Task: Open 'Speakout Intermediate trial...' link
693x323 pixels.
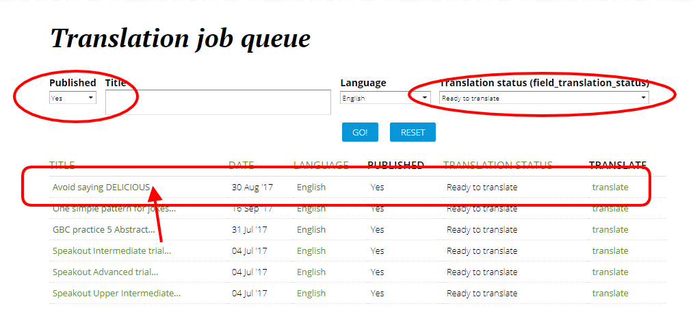Action: 112,251
